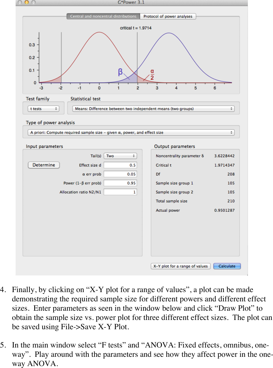The image size is (273, 368).
Task: Switch to Central and noncentral distributions tab
Action: tap(103, 16)
